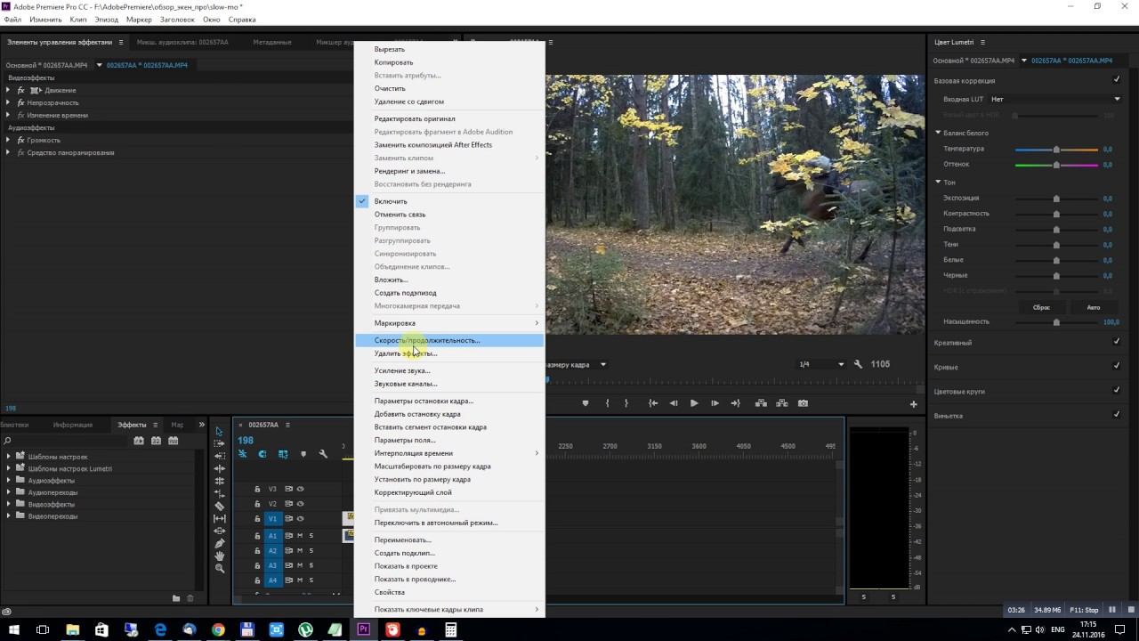Image resolution: width=1139 pixels, height=641 pixels.
Task: Adjust the Saturation slider
Action: point(1056,321)
